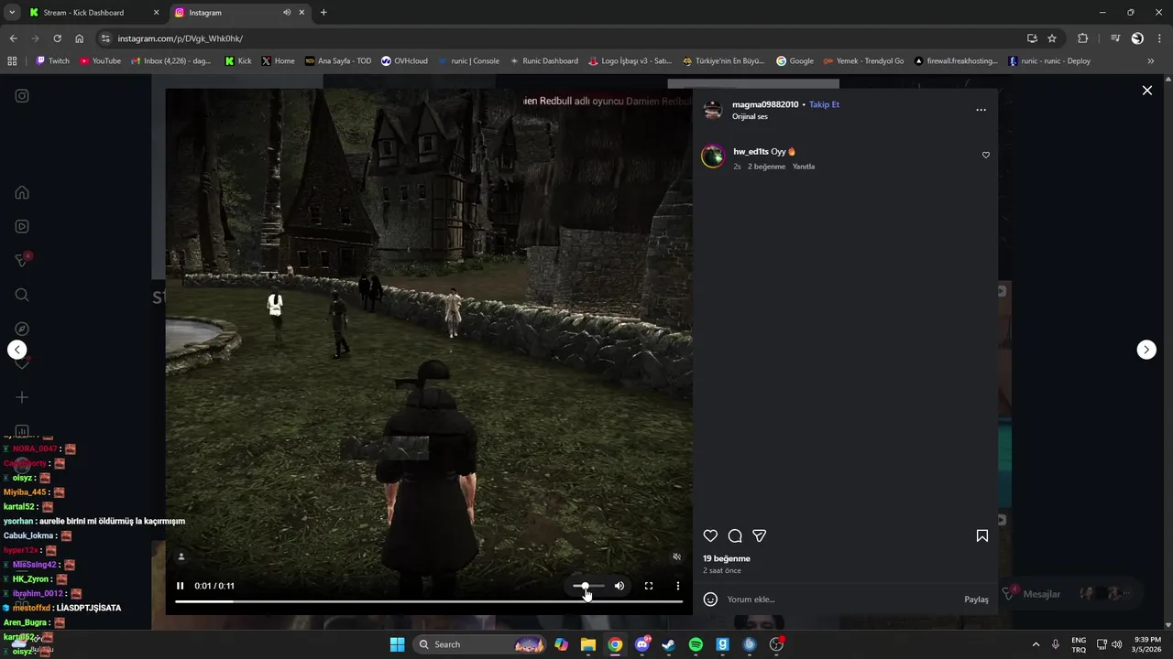The width and height of the screenshot is (1173, 659).
Task: Share the post via the paper plane icon
Action: (760, 535)
